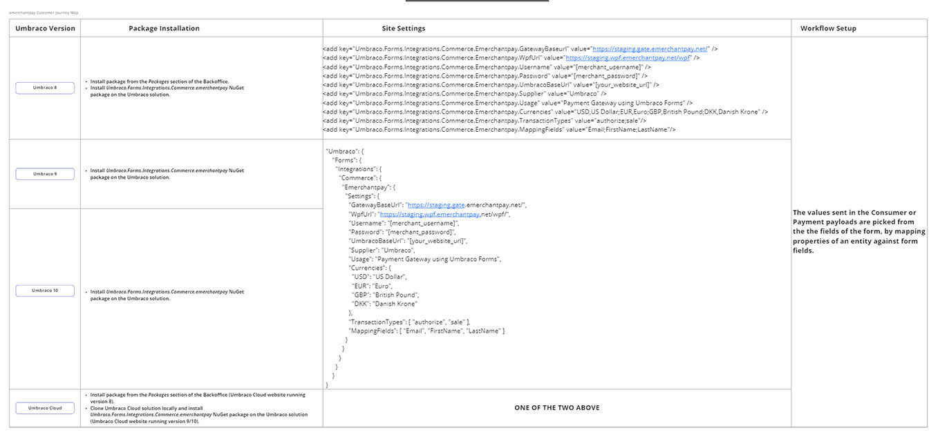The height and width of the screenshot is (448, 940).
Task: Click the Umbraco 9 version box
Action: pyautogui.click(x=45, y=174)
